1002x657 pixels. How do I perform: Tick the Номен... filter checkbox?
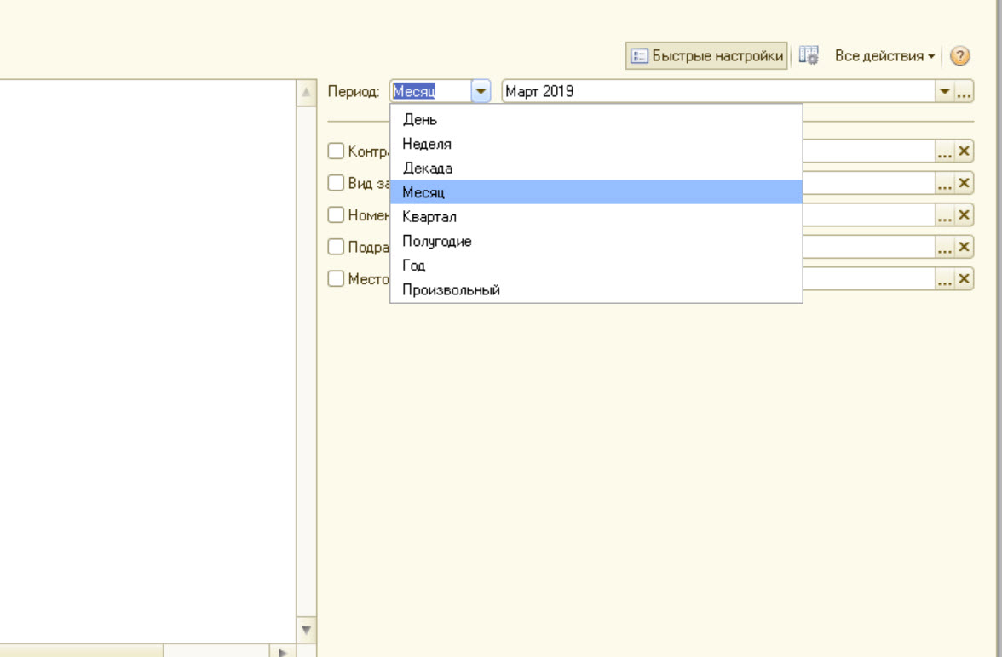pos(336,215)
